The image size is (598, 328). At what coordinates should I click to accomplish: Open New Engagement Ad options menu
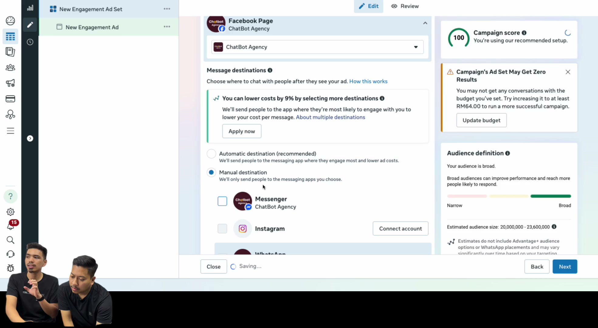167,27
